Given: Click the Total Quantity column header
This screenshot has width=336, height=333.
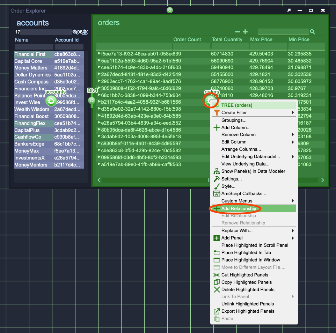Looking at the screenshot, I should (x=227, y=39).
